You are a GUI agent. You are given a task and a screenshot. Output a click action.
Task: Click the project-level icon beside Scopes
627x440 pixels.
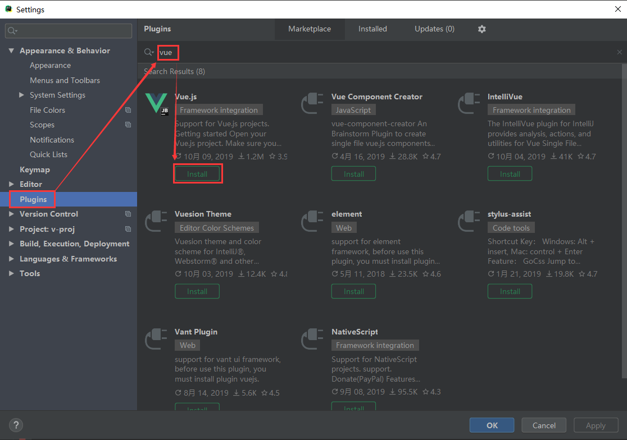tap(128, 125)
